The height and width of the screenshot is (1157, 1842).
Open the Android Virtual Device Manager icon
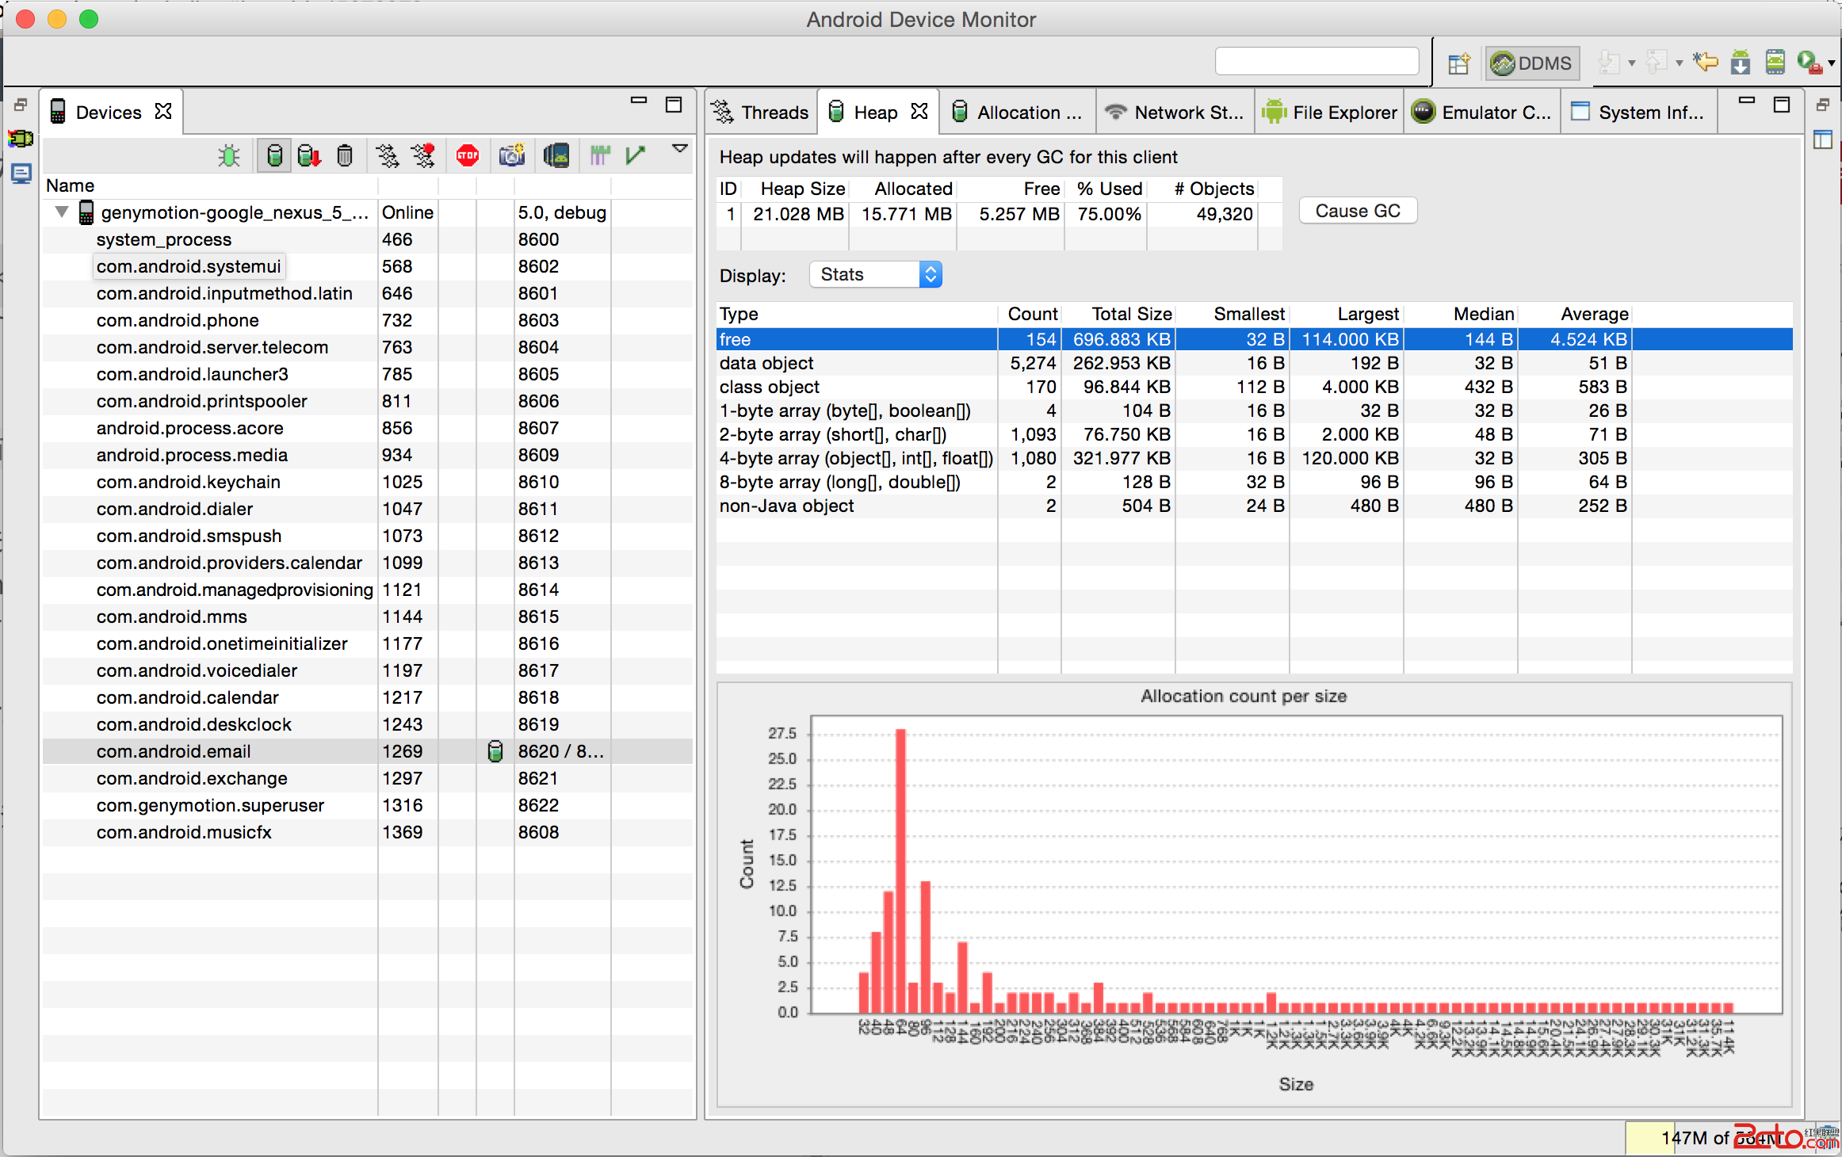tap(1775, 63)
